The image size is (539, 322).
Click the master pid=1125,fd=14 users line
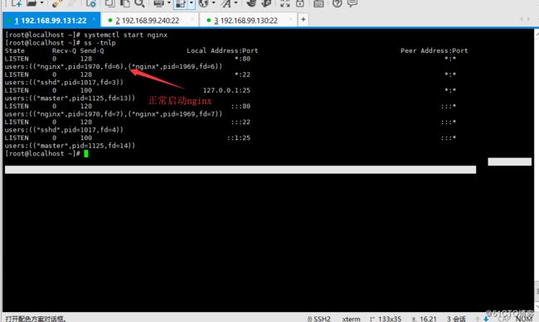[x=70, y=146]
